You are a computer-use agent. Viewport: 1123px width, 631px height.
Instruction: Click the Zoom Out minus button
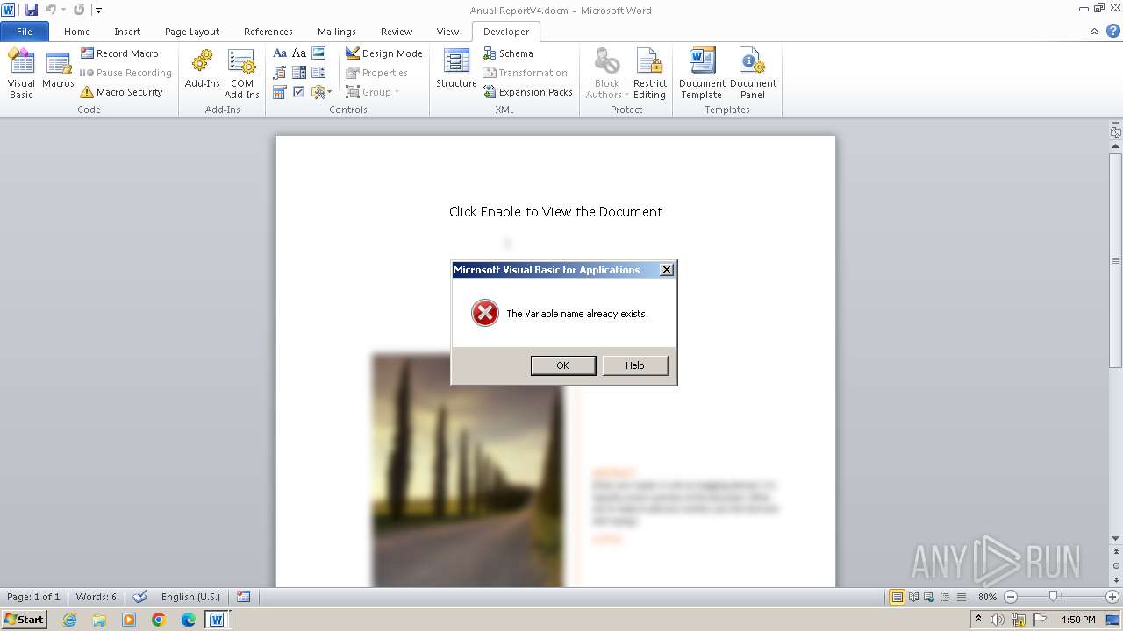1010,597
